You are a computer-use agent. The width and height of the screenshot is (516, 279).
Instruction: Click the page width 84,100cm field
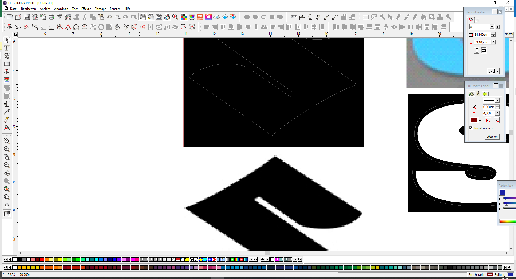(482, 35)
